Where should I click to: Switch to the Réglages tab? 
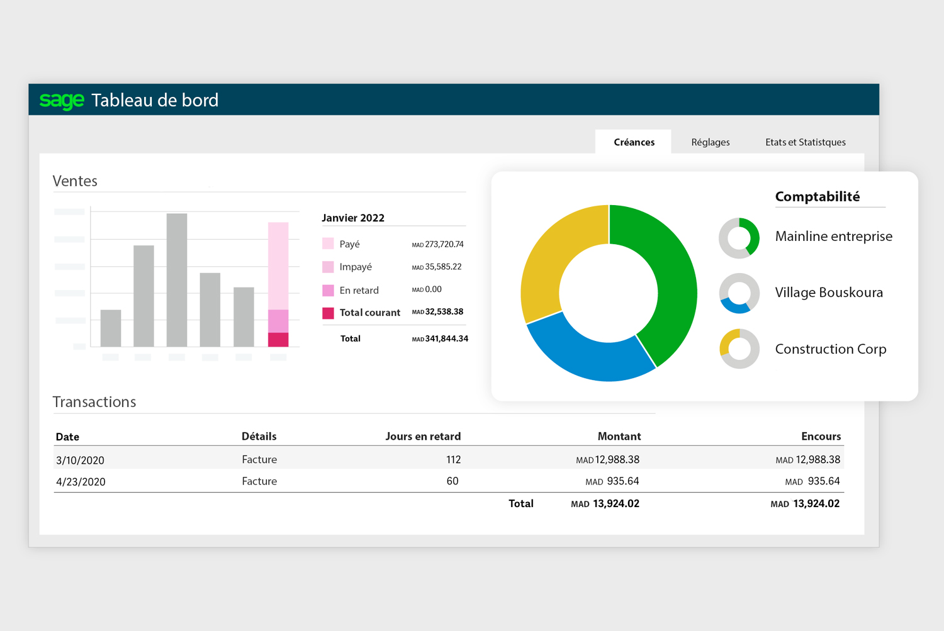pyautogui.click(x=710, y=142)
